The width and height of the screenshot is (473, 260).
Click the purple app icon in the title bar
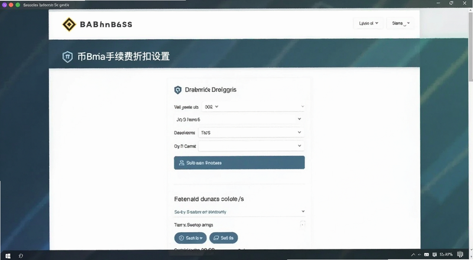point(5,5)
